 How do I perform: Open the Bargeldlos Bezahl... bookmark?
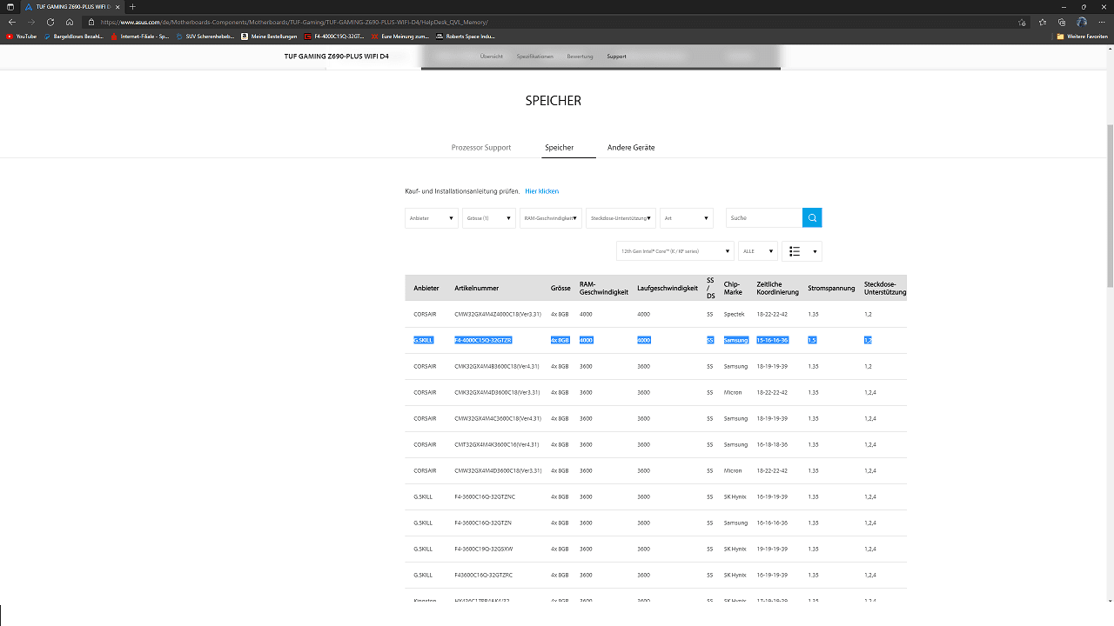coord(73,37)
